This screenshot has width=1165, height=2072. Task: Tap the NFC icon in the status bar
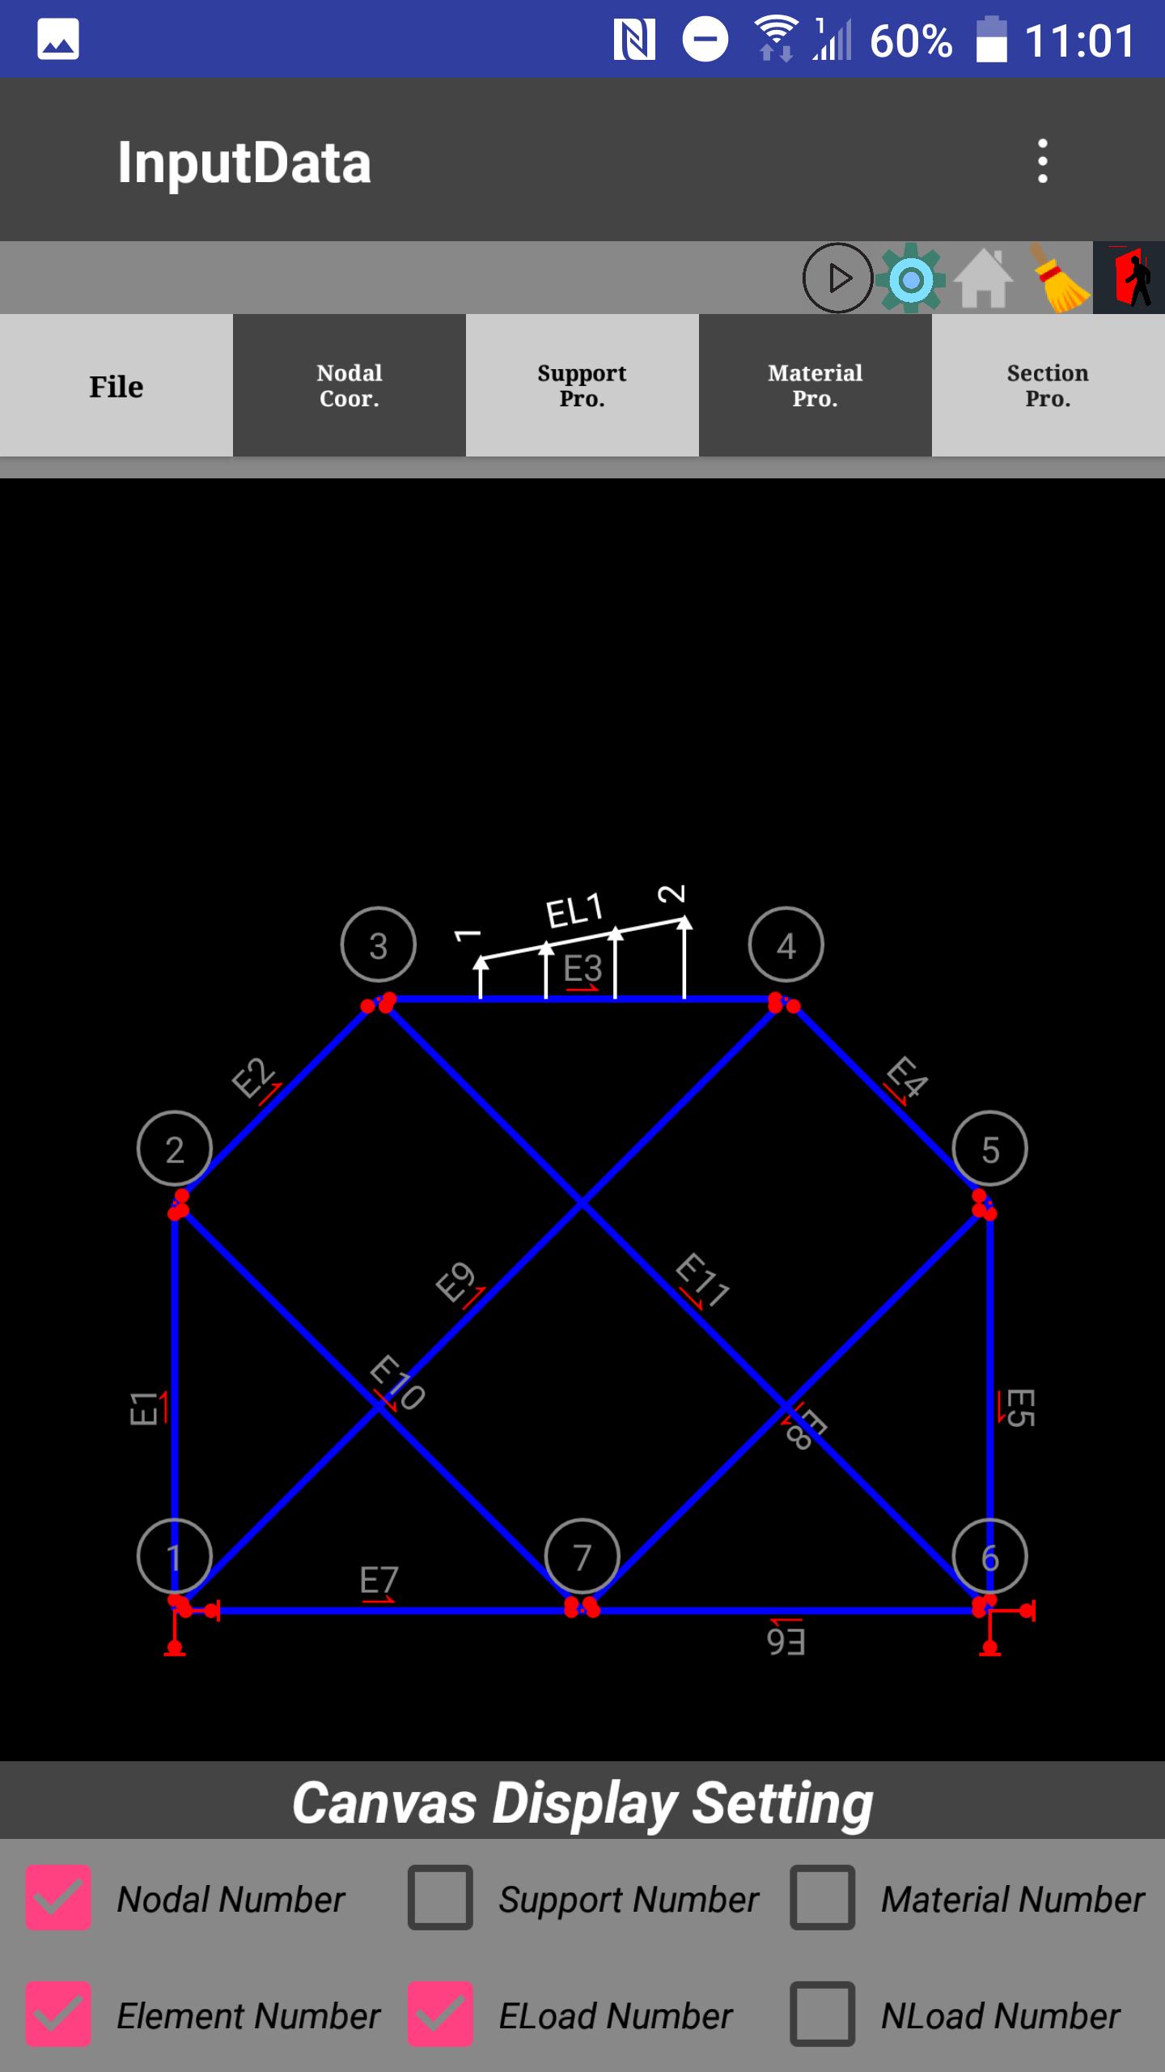(633, 40)
